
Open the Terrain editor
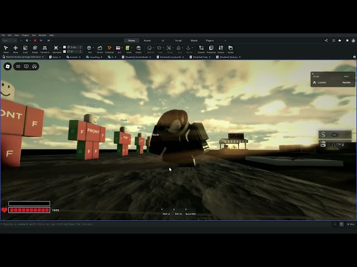(x=100, y=49)
